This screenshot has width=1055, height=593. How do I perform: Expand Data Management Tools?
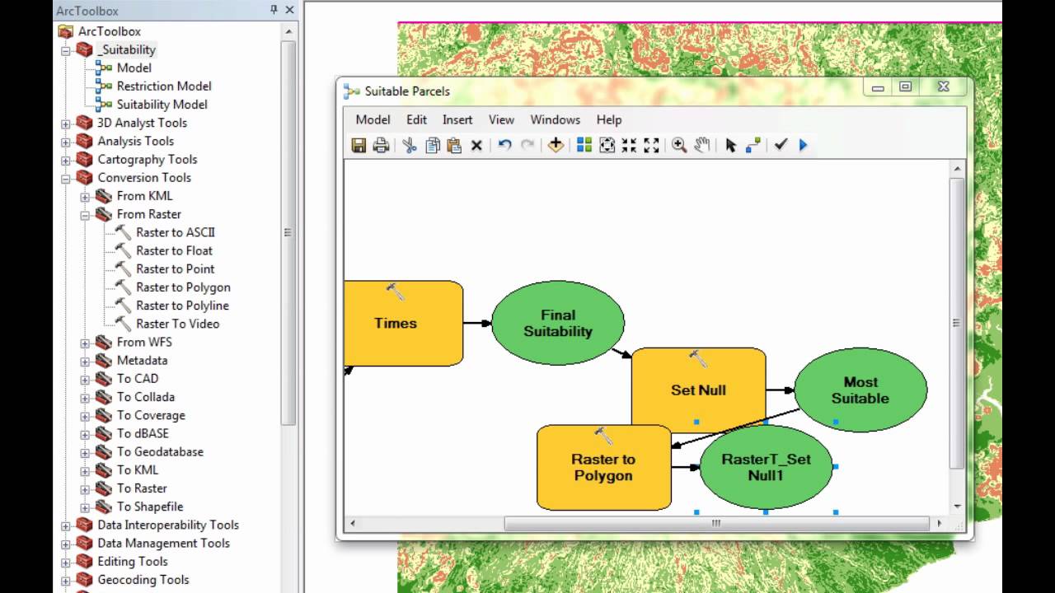(x=66, y=543)
